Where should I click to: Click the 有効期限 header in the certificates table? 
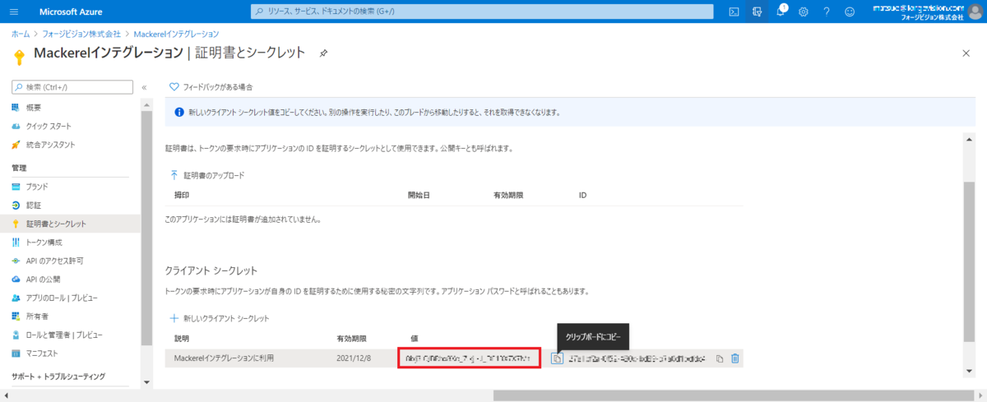508,196
